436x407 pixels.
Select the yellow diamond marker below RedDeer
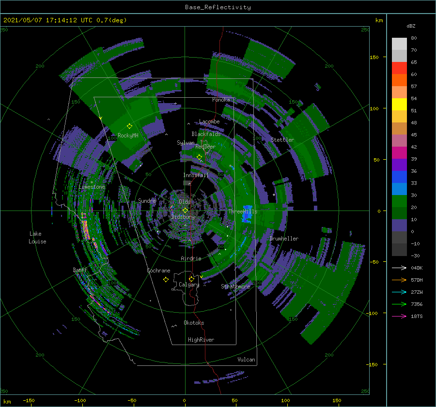click(199, 157)
